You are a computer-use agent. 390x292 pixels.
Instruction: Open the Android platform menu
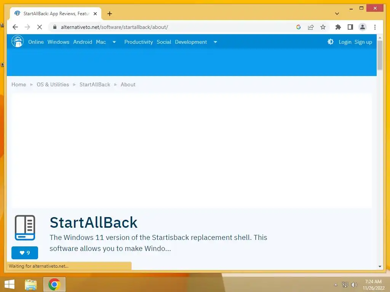[83, 42]
